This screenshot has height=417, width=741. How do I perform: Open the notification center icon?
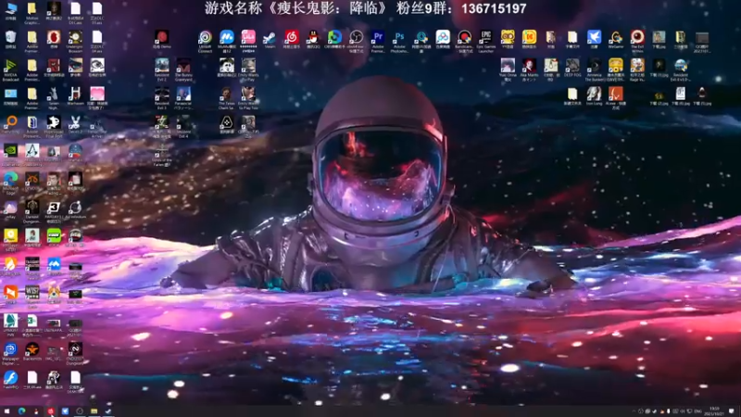732,411
